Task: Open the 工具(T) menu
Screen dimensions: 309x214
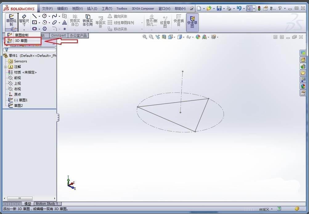Action: [107, 8]
